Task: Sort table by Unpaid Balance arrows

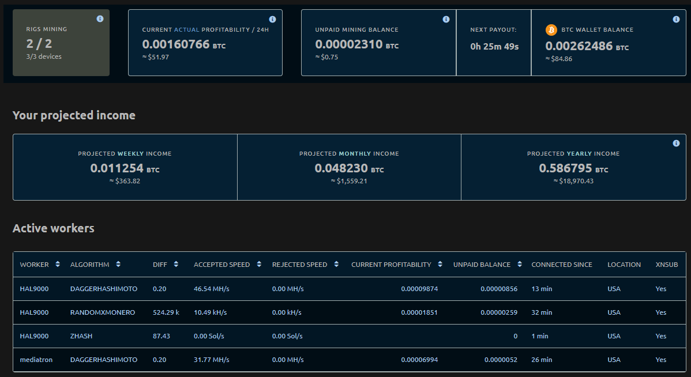Action: 520,264
